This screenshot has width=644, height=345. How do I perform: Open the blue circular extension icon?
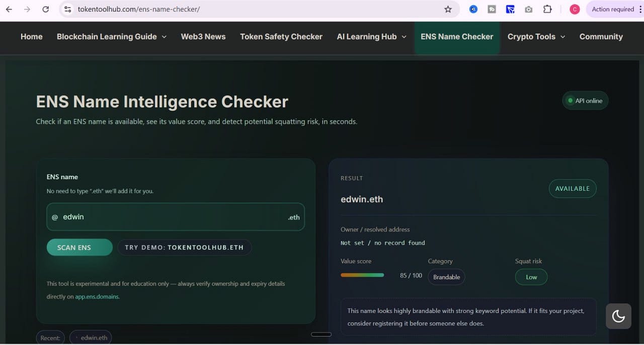point(473,9)
